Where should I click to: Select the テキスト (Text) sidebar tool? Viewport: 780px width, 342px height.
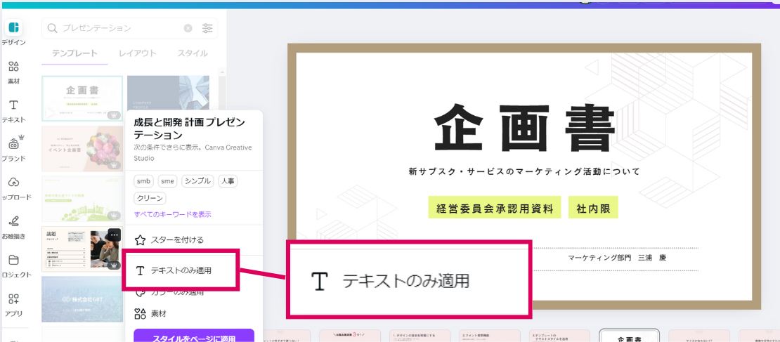pyautogui.click(x=13, y=110)
